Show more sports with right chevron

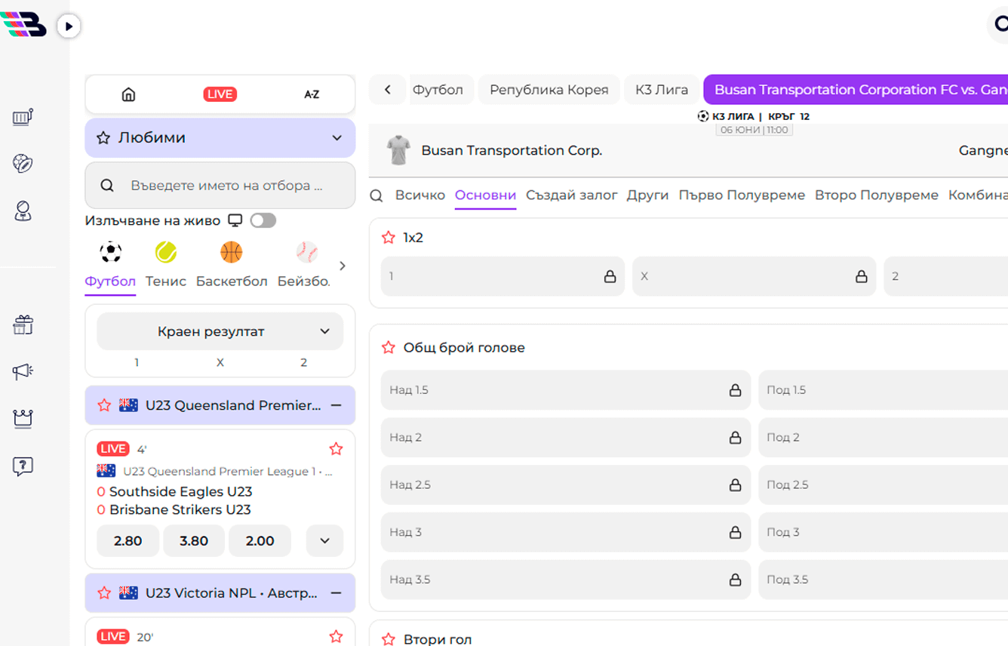tap(343, 266)
